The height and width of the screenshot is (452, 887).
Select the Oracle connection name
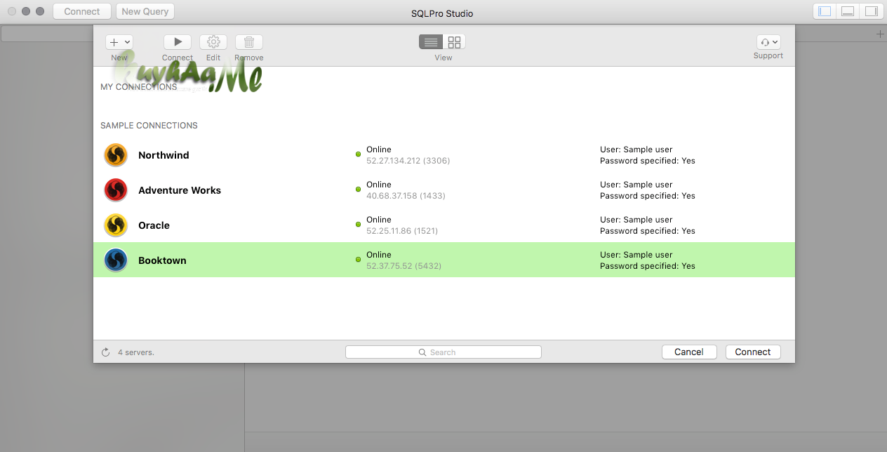(x=154, y=225)
